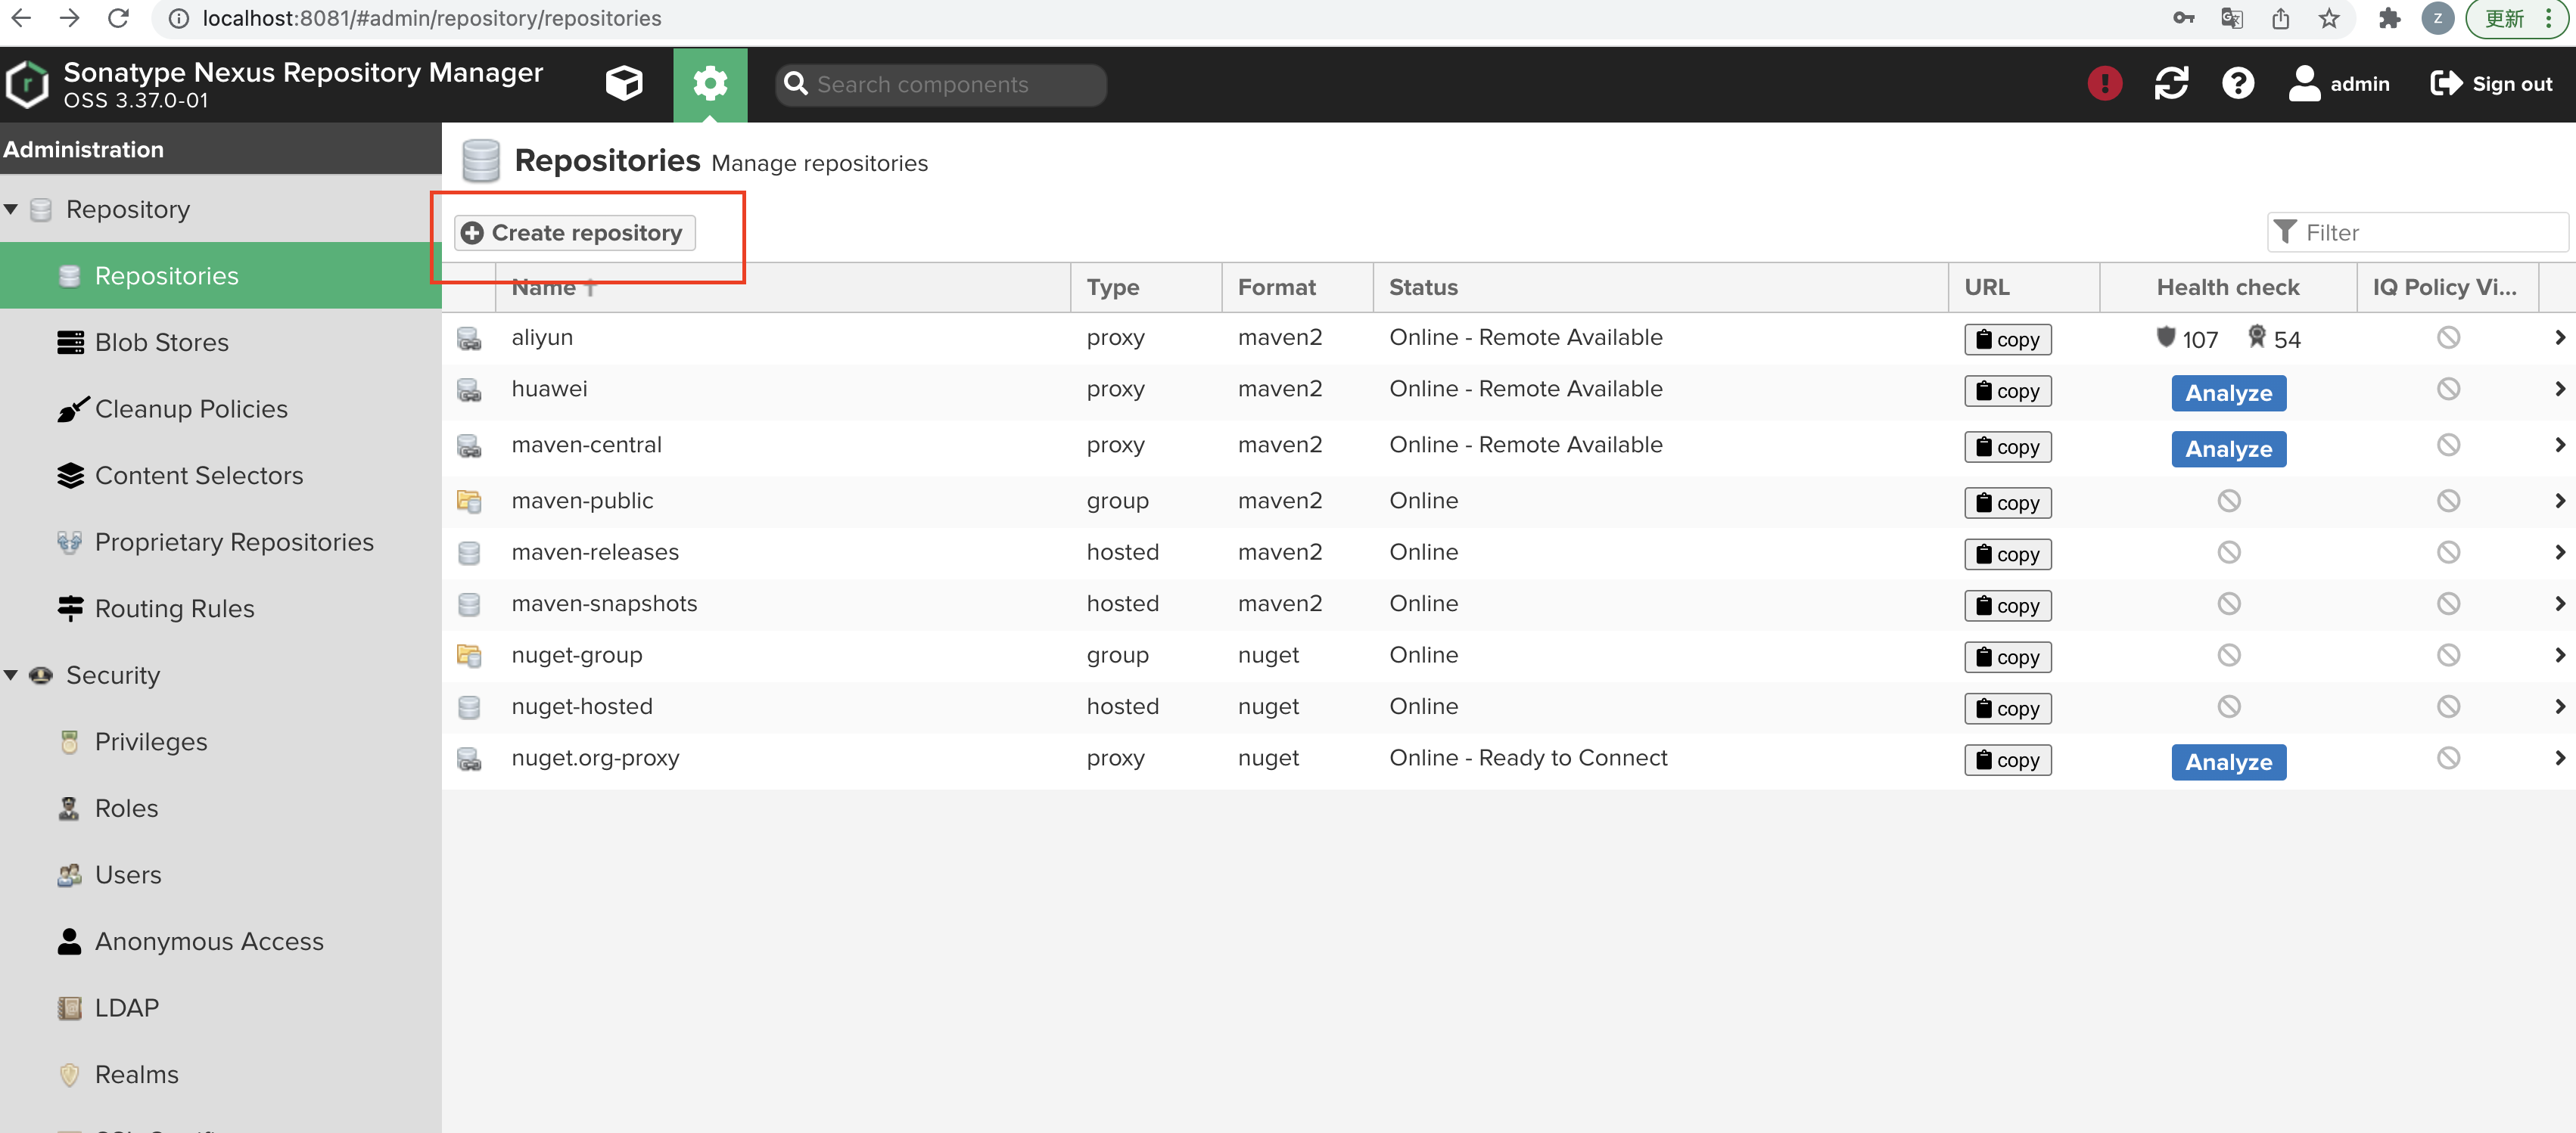Sort by the Format column header

pos(1297,287)
